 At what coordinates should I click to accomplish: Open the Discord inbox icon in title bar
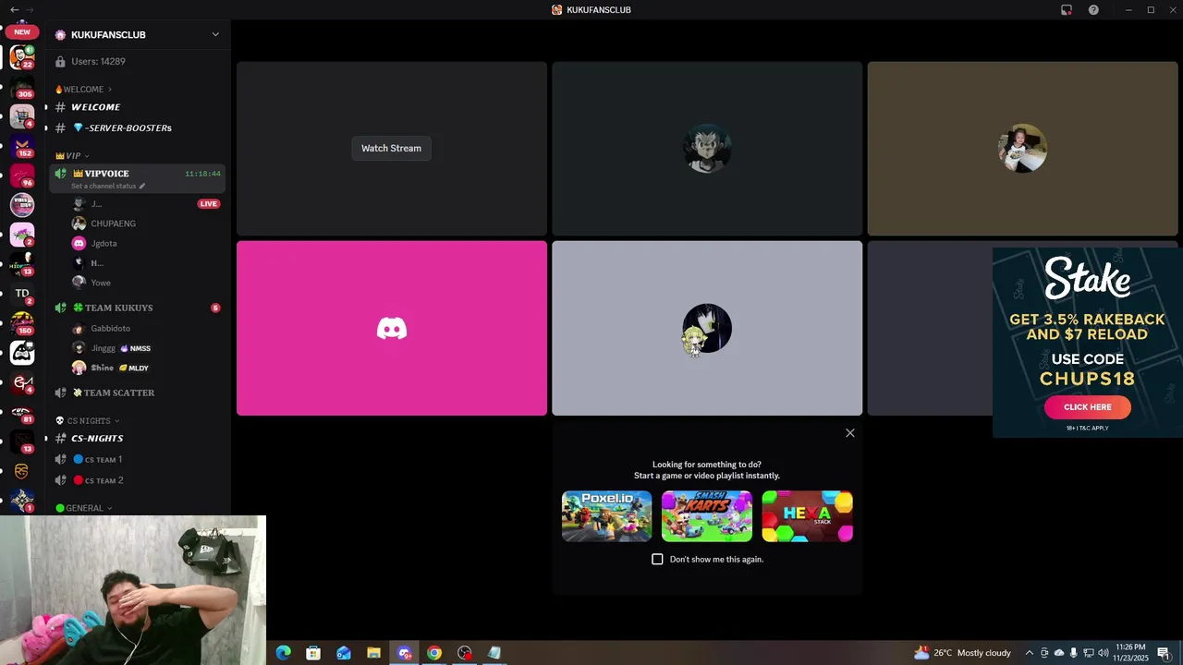(x=1067, y=10)
